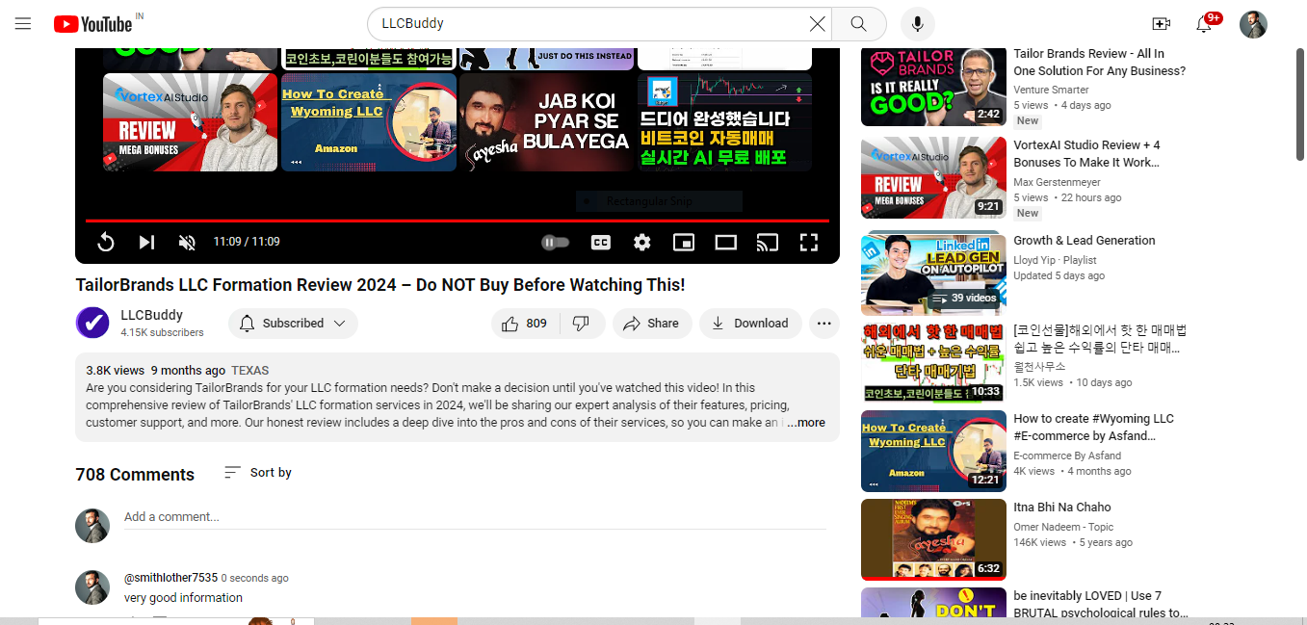Select end-screen How To Create Wyoming LLC card
Screen dimensions: 1307x625
point(369,122)
